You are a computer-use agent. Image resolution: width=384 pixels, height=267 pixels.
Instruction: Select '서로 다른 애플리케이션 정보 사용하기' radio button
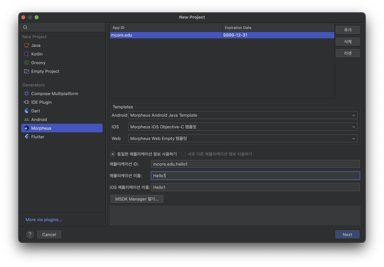(183, 154)
